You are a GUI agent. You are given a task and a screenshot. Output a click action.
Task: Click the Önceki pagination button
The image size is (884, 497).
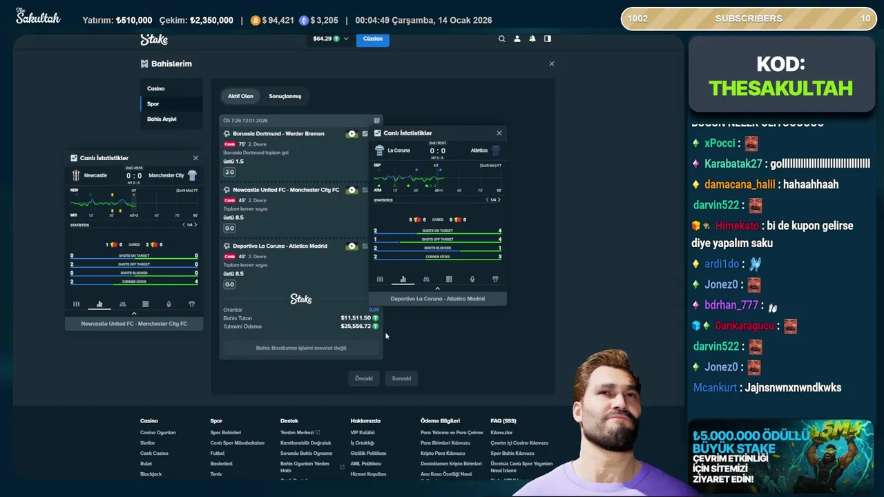[364, 378]
